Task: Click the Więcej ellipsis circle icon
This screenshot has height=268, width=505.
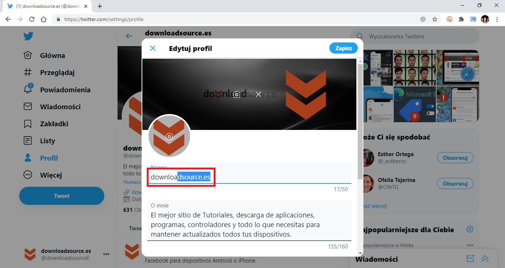Action: point(28,175)
